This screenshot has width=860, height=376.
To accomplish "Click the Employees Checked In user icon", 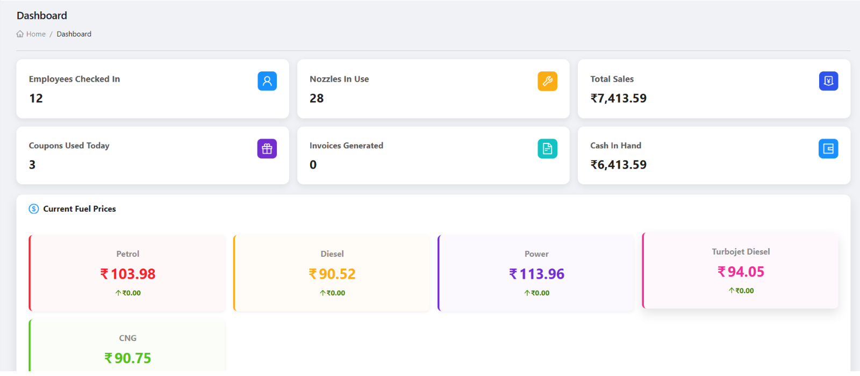I will [267, 81].
